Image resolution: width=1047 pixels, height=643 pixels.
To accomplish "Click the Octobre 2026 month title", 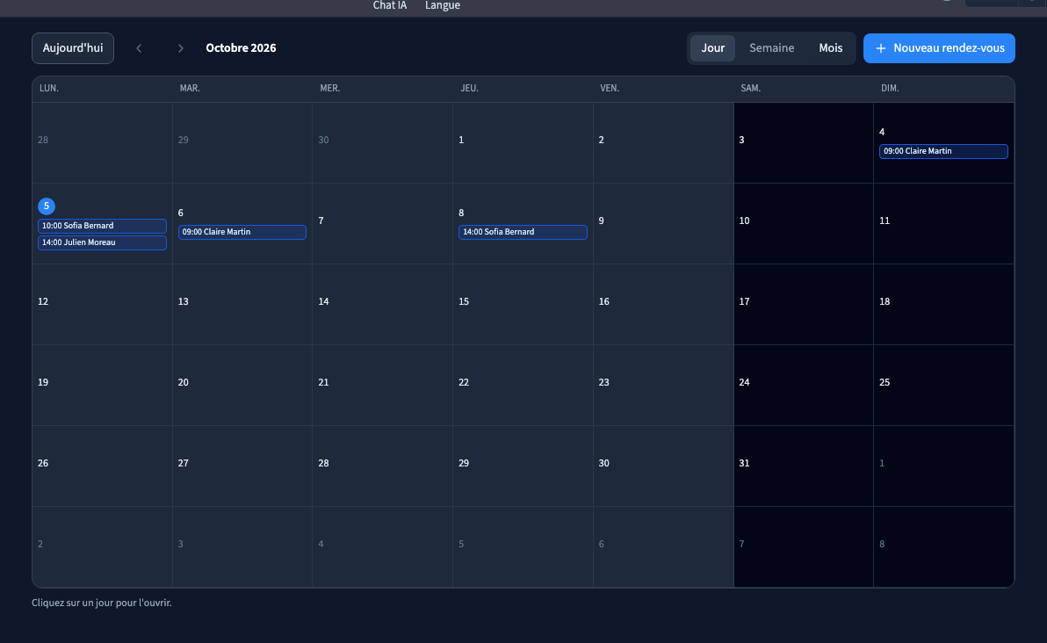I will click(241, 48).
